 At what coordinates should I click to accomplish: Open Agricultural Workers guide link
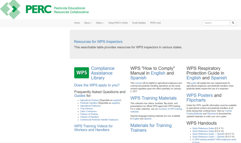(89, 100)
